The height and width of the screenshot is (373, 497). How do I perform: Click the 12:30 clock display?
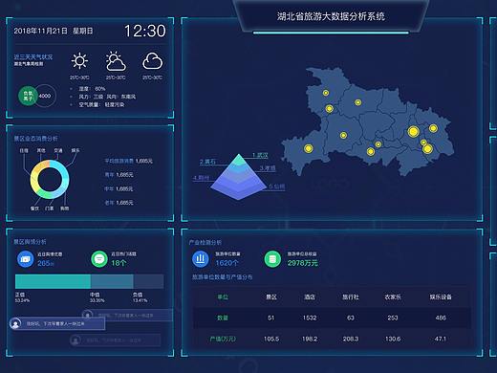[x=145, y=31]
